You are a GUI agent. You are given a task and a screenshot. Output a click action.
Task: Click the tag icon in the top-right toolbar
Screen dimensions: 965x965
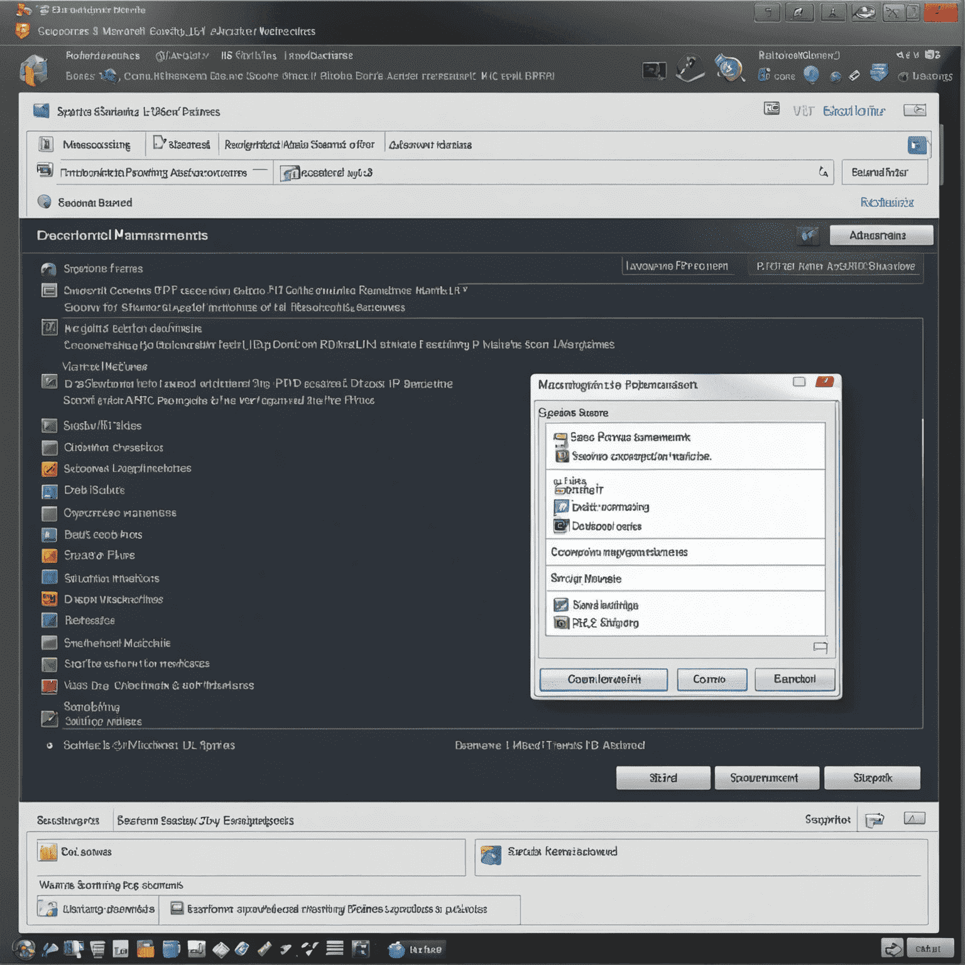854,76
